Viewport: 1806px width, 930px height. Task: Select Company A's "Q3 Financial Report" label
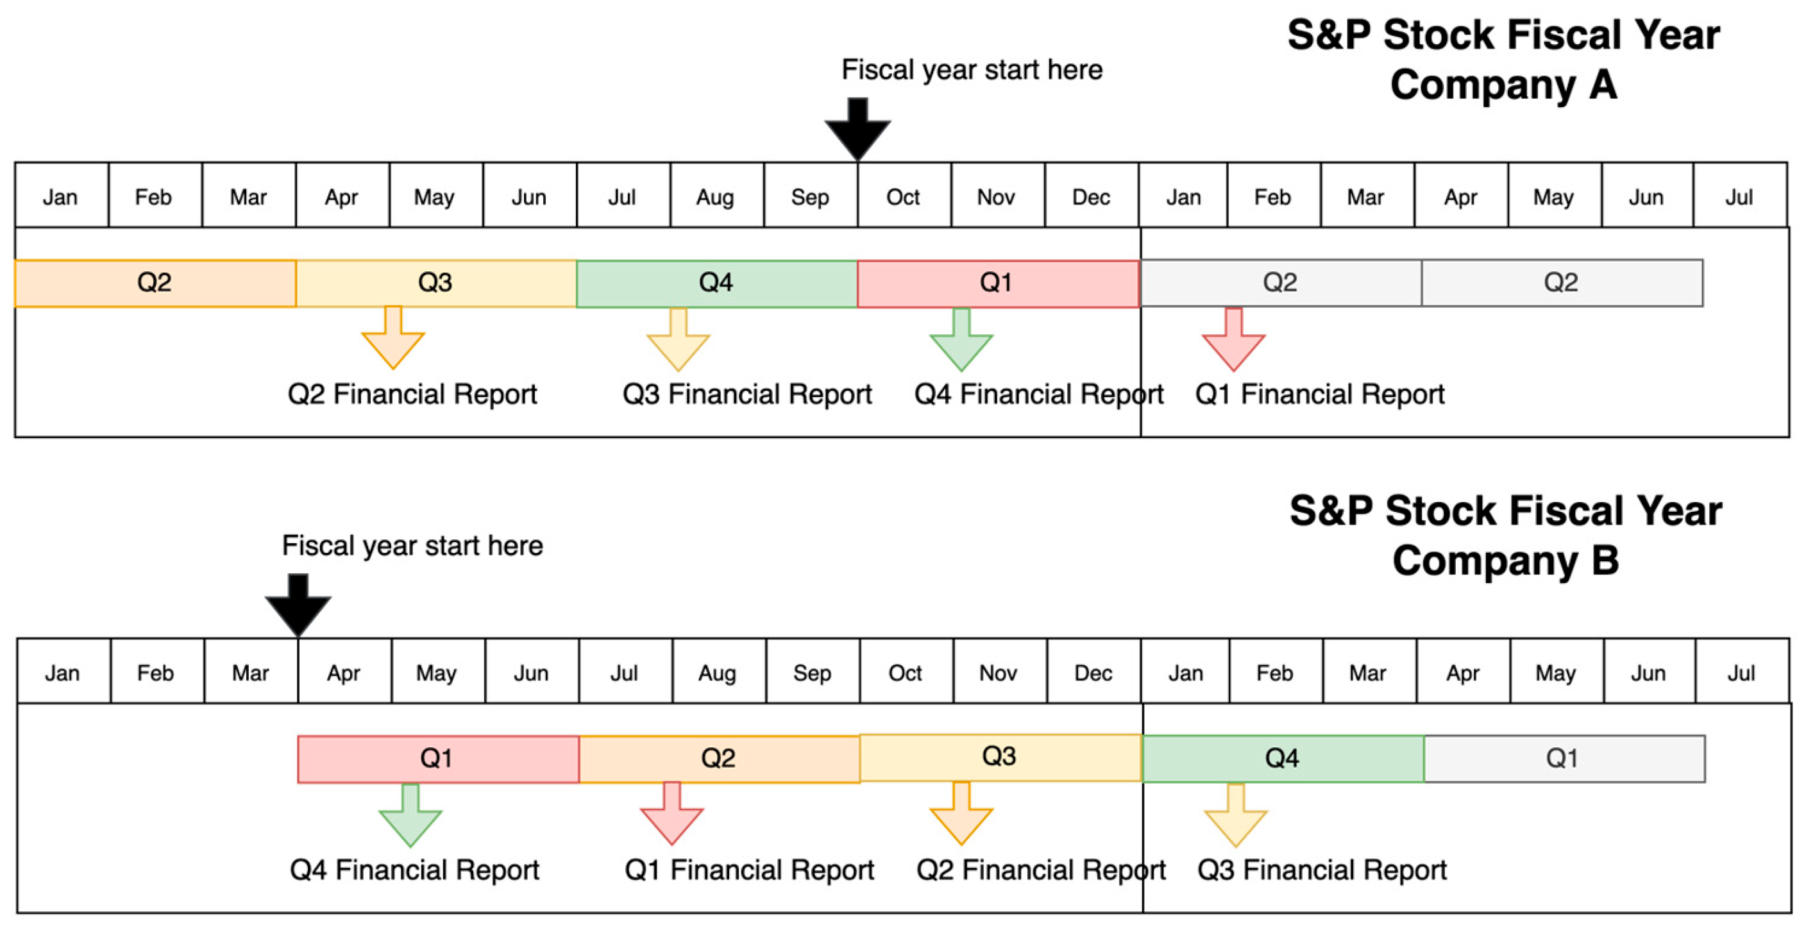click(747, 394)
